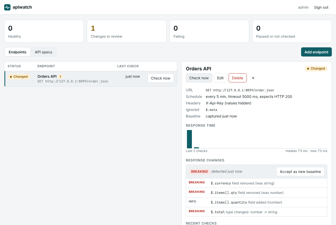Click the Add endpoint button
This screenshot has width=336, height=225.
[316, 52]
